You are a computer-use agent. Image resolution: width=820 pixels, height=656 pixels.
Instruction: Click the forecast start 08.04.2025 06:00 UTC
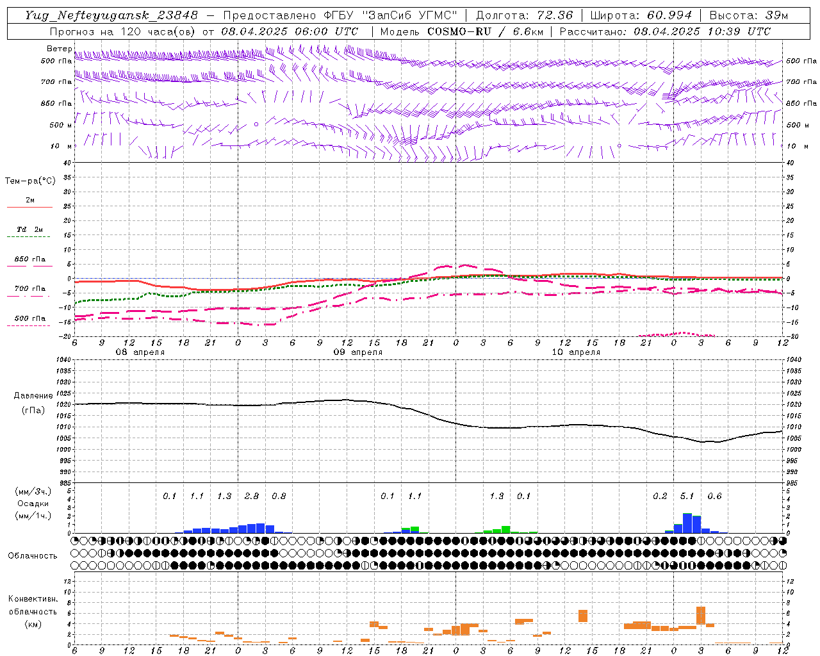coord(290,31)
